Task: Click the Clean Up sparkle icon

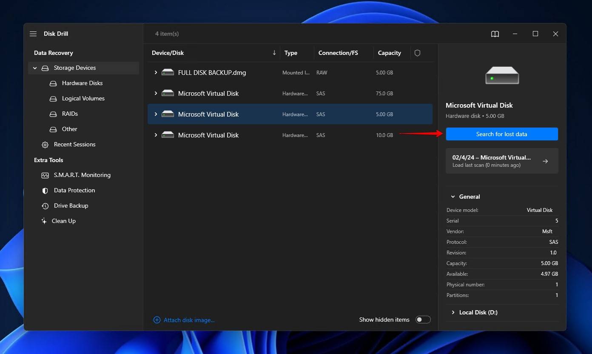Action: click(x=44, y=221)
